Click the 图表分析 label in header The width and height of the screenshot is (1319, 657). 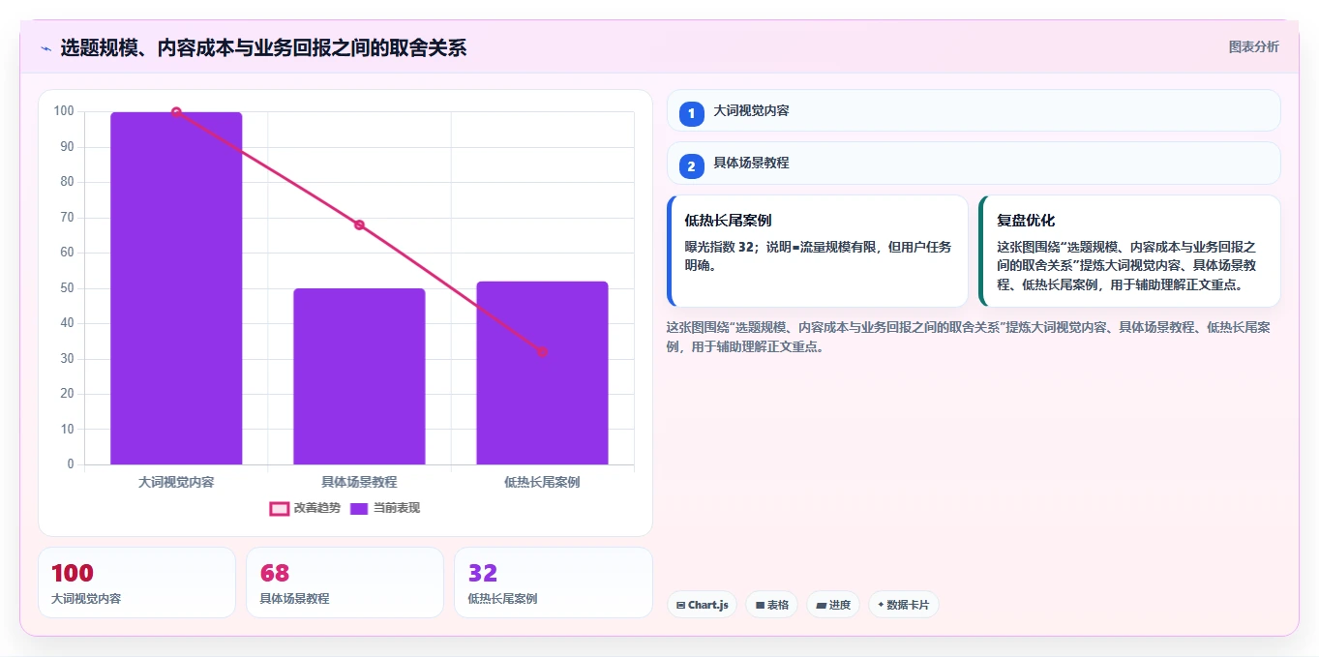[1253, 46]
